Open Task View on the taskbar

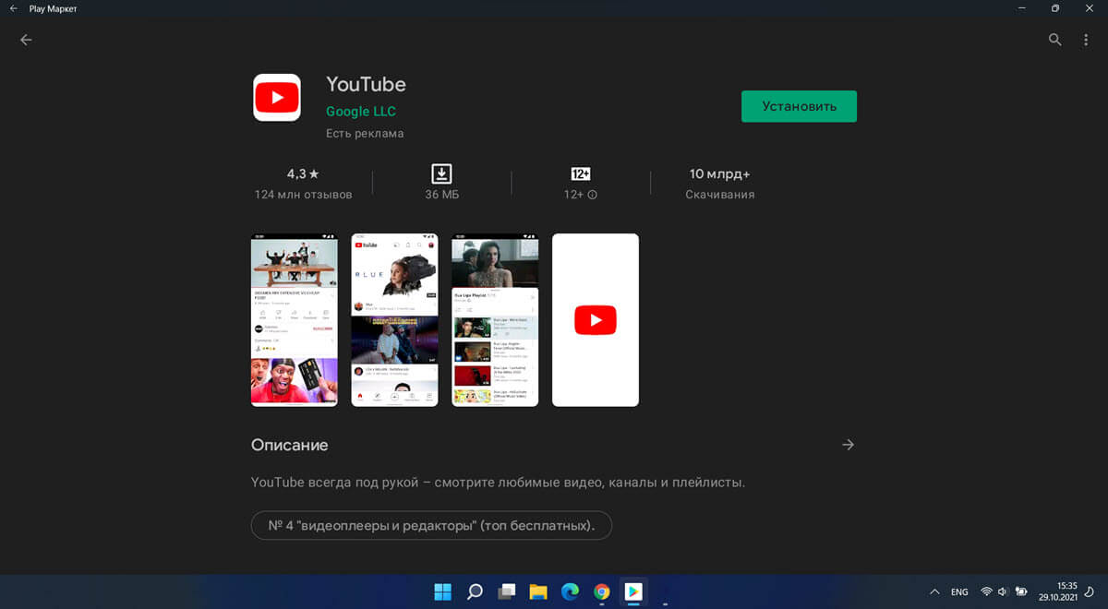(506, 591)
